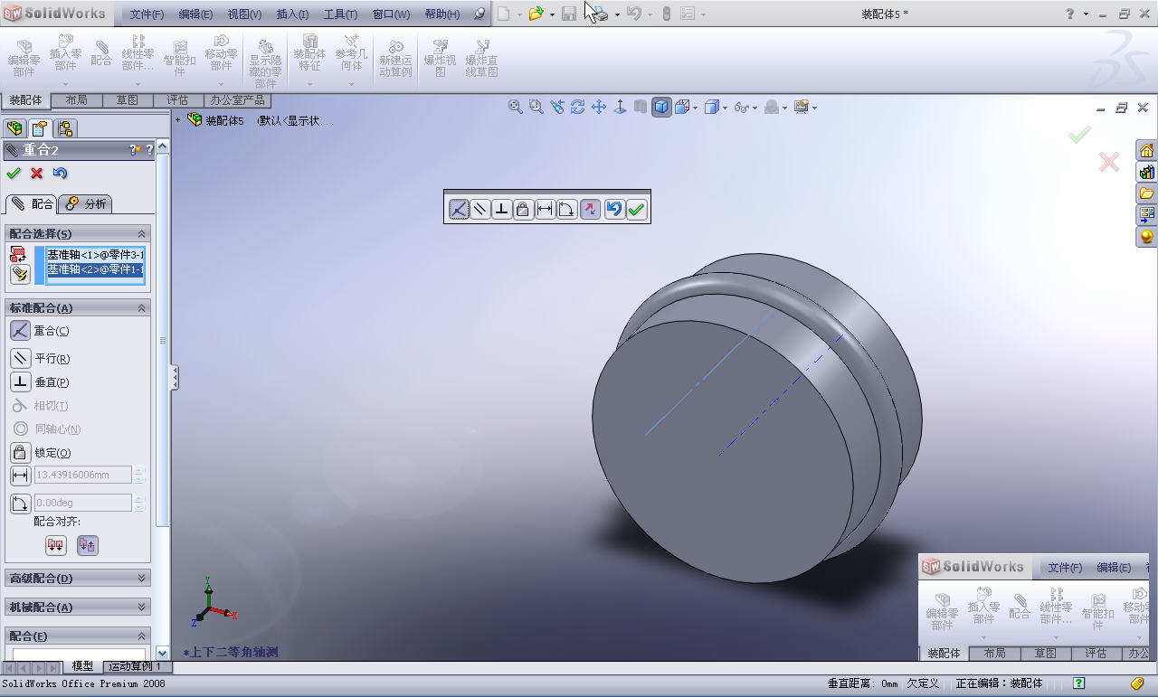Image resolution: width=1158 pixels, height=697 pixels.
Task: Choose Perpendicular (垂直) mate icon
Action: tap(20, 382)
